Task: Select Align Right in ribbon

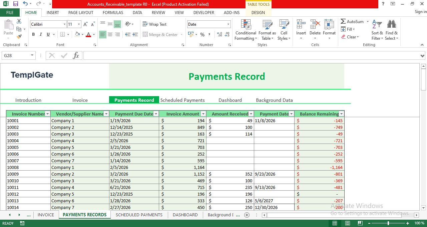Action: (117, 34)
